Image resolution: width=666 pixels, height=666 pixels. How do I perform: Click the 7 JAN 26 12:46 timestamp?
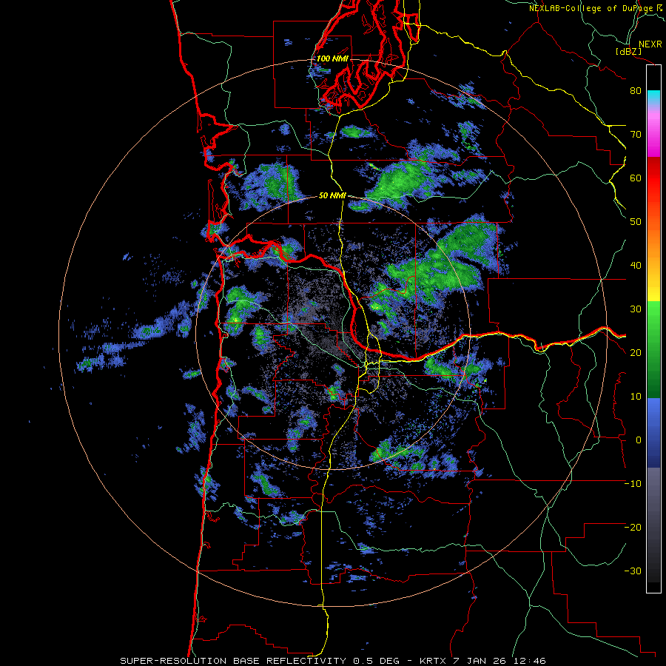[x=500, y=661]
